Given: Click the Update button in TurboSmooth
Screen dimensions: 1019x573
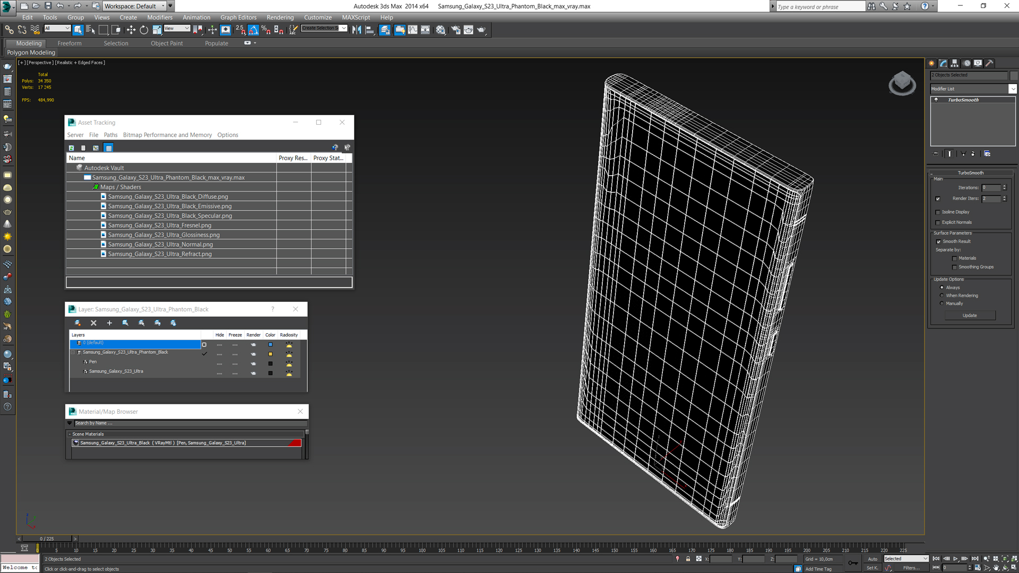Looking at the screenshot, I should [969, 315].
